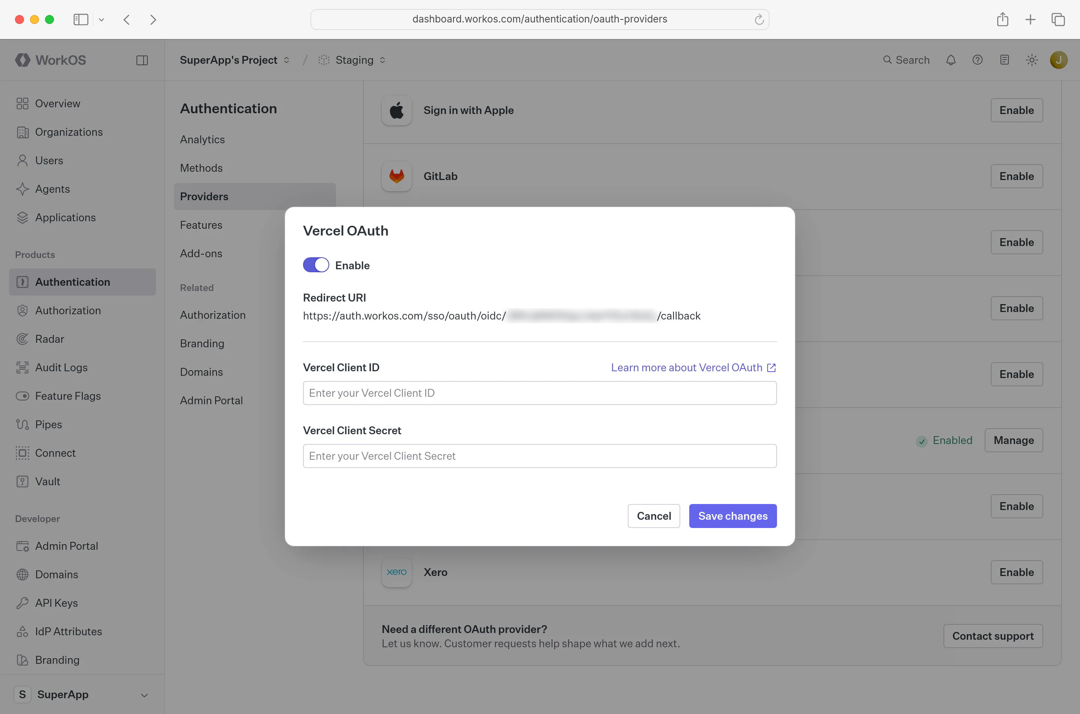Open Features in Authentication submenu

click(x=201, y=225)
